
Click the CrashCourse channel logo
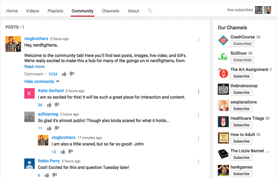pyautogui.click(x=223, y=40)
